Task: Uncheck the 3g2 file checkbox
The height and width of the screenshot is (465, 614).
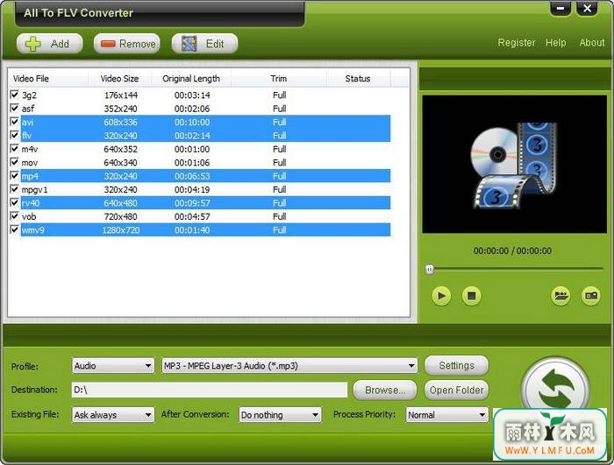Action: click(x=15, y=95)
